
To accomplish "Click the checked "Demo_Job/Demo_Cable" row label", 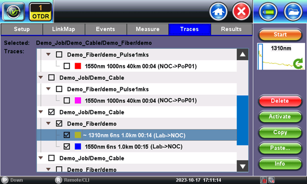I will pos(92,112).
